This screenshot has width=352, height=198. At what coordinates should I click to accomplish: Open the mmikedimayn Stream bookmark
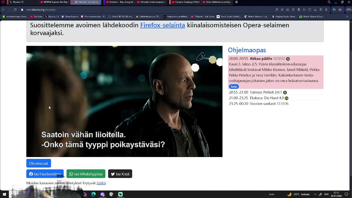click(15, 16)
